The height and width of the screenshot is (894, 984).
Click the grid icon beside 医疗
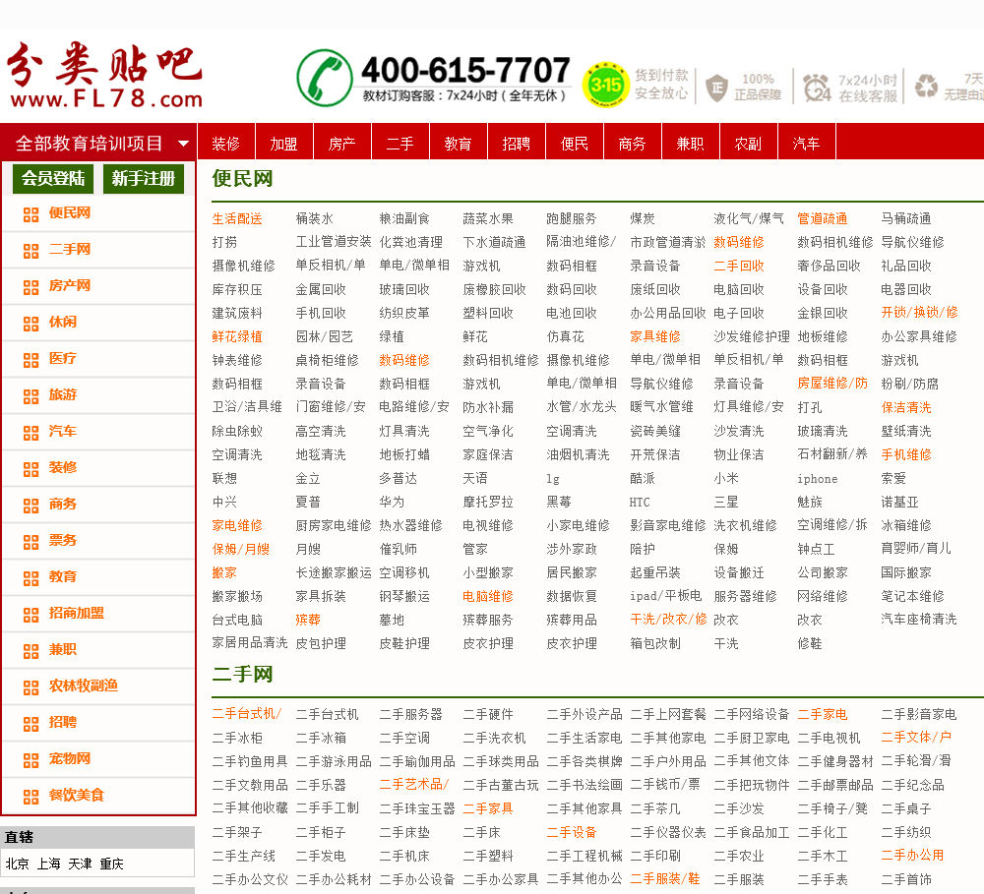coord(31,360)
